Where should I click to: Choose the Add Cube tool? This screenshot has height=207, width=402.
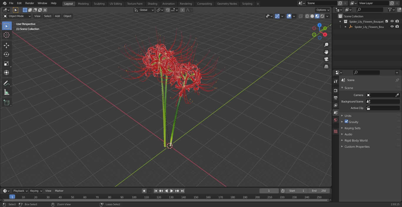tap(6, 103)
